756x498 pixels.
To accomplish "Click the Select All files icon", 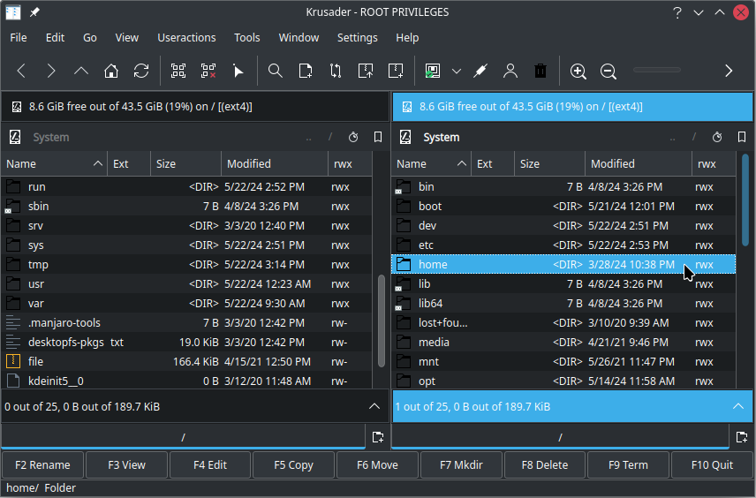I will coord(178,72).
